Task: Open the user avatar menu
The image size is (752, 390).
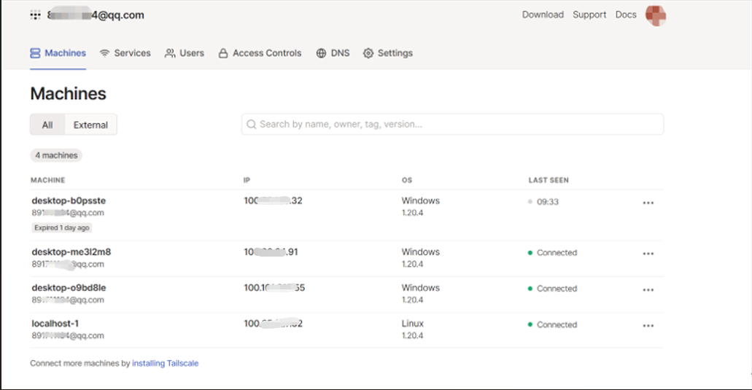Action: pyautogui.click(x=656, y=15)
